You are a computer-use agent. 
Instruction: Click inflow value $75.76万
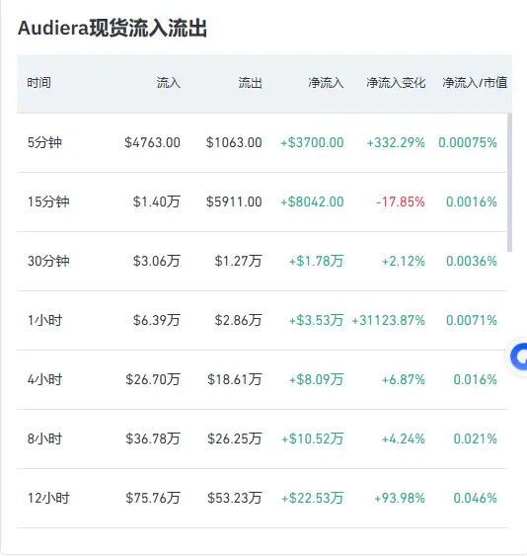click(153, 498)
